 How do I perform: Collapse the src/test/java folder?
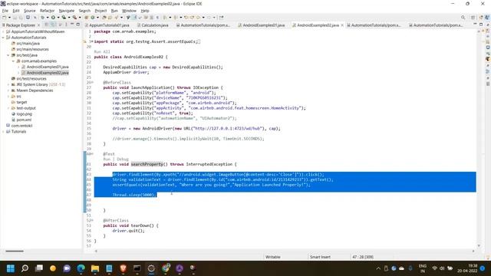pyautogui.click(x=8, y=55)
